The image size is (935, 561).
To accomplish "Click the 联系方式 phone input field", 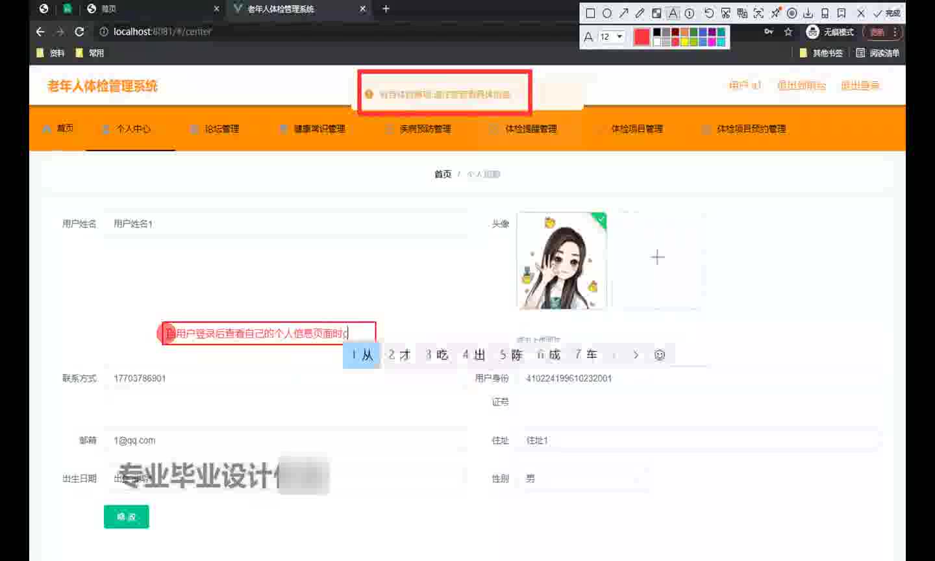I will pyautogui.click(x=286, y=378).
